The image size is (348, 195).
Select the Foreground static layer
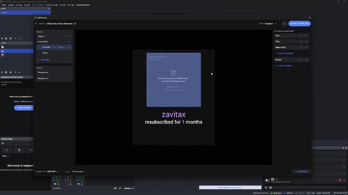43,72
